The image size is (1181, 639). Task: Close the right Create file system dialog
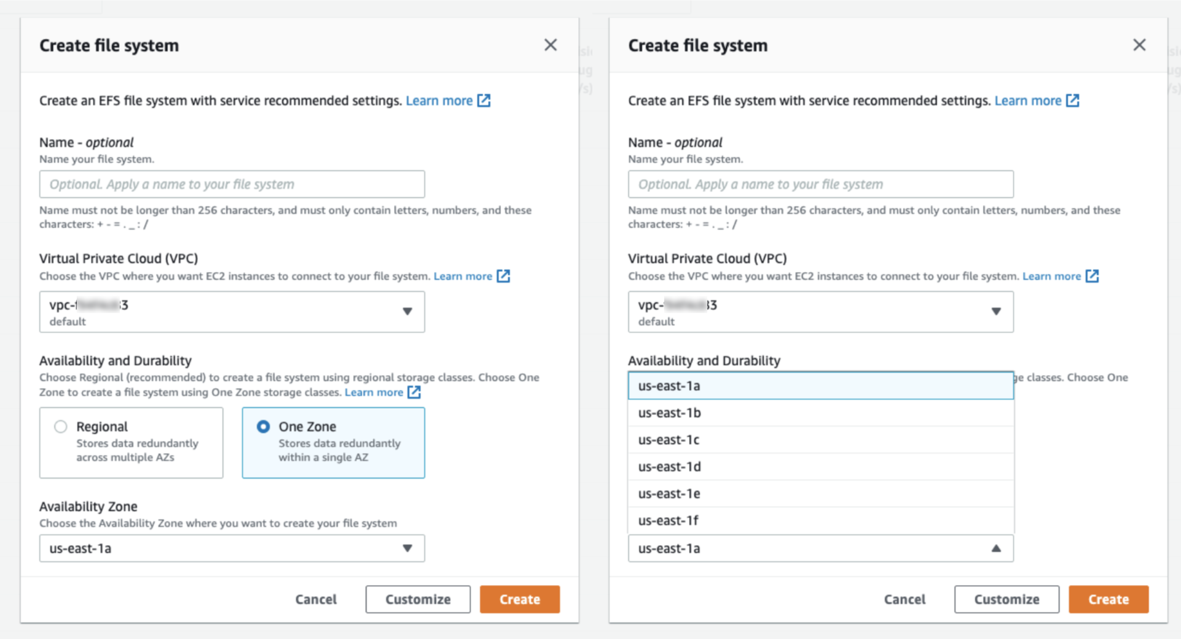click(1139, 45)
